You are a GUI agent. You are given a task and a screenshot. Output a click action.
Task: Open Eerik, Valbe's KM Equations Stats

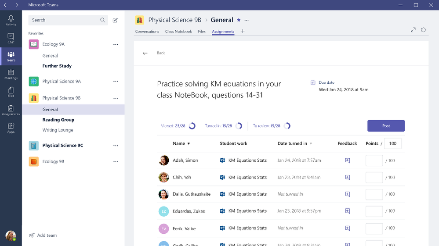tap(243, 228)
